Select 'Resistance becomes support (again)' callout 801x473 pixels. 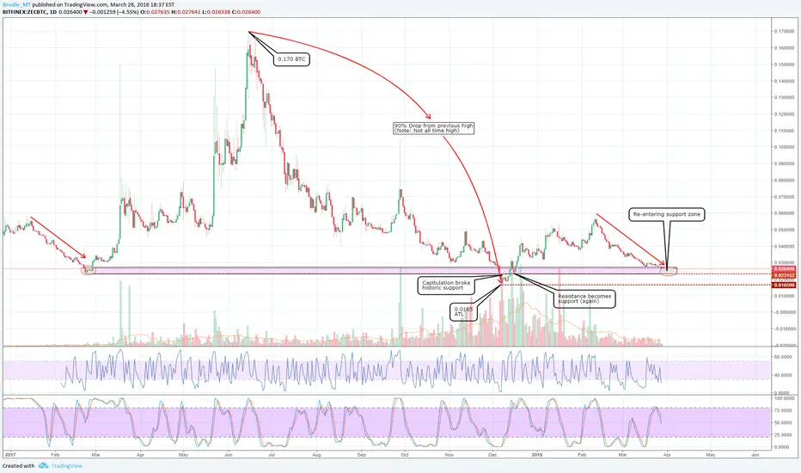584,298
